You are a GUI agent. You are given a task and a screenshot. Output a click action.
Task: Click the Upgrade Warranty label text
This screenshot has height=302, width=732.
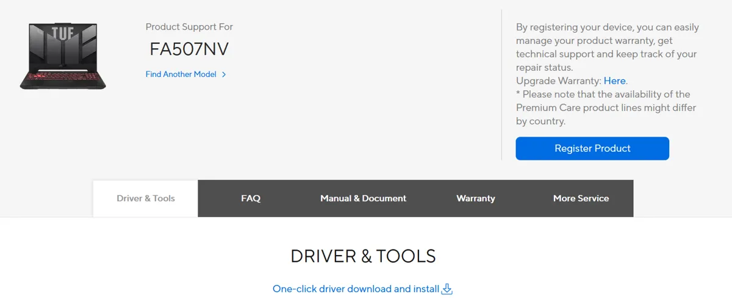558,81
